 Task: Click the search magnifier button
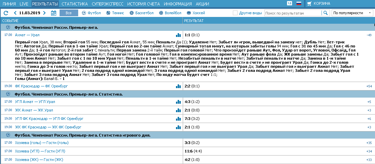[x=325, y=13]
